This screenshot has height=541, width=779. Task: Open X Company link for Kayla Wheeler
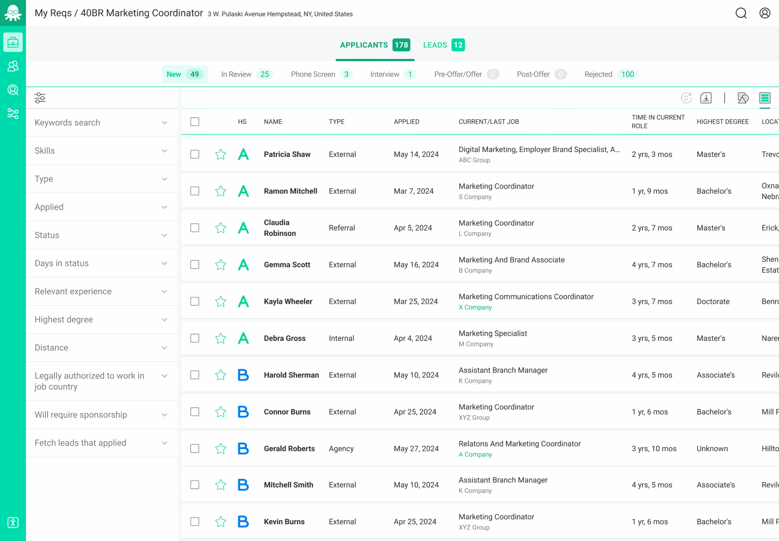coord(475,307)
